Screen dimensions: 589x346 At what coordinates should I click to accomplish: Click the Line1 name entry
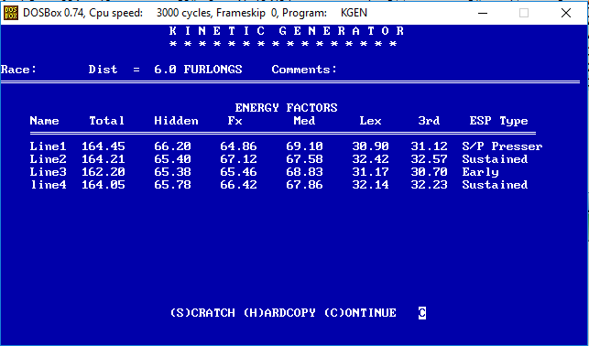(48, 146)
